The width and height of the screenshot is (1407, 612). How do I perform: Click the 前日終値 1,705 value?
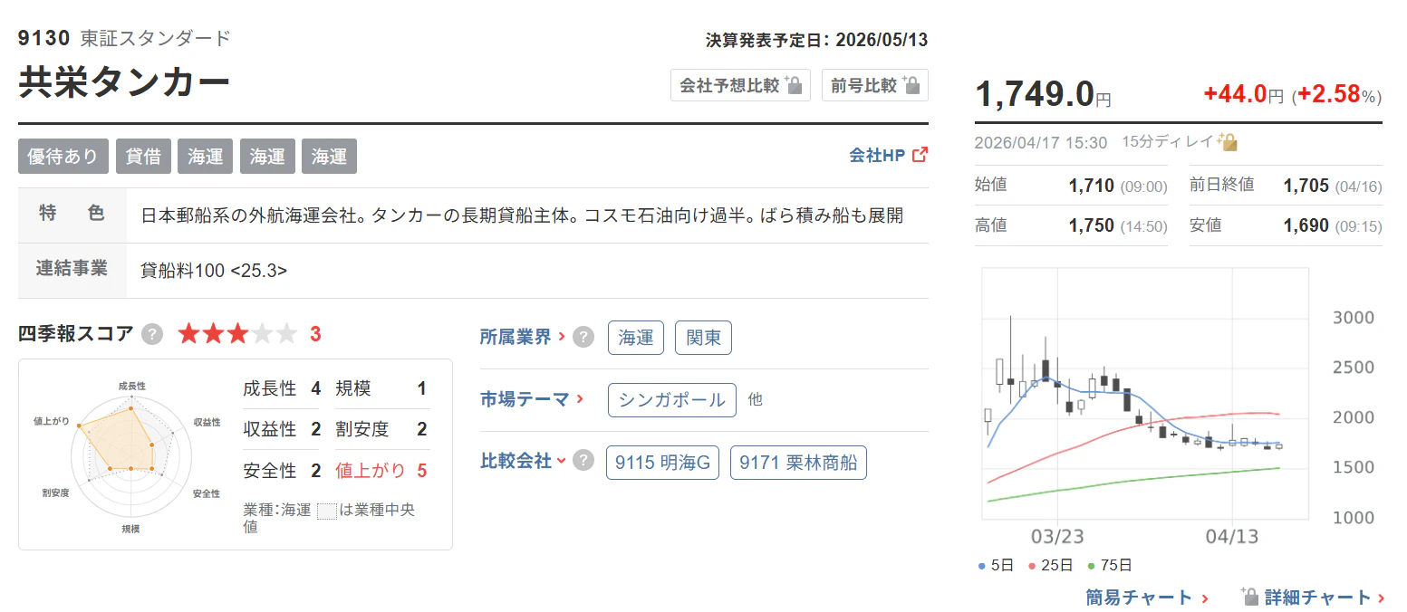pos(1306,186)
